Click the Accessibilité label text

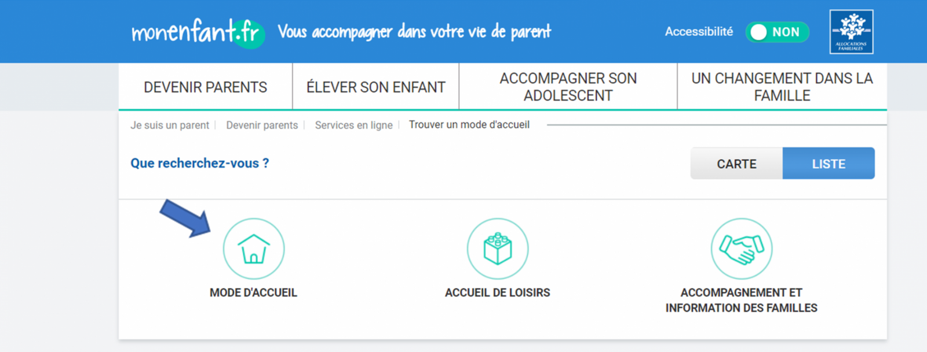(699, 32)
